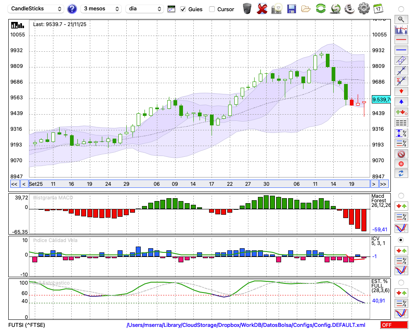This screenshot has height=331, width=414.
Task: Click the trash can icon
Action: [x=247, y=9]
